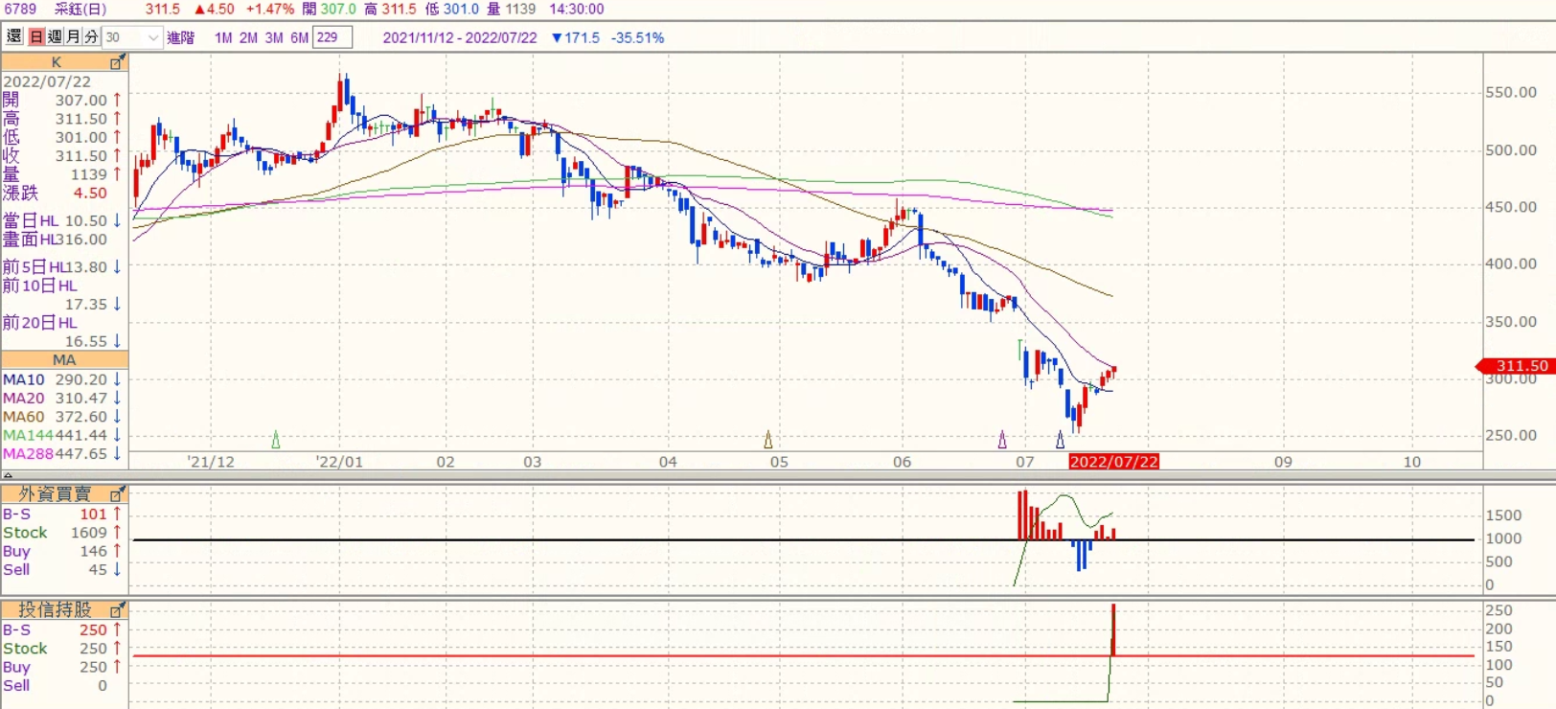Click the 還 restore button in toolbar
Viewport: 1556px width, 709px height.
click(13, 37)
